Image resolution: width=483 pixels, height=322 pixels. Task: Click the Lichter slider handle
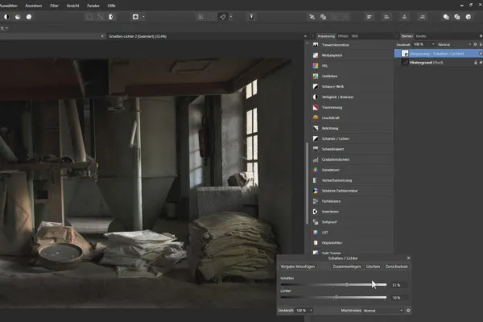336,297
